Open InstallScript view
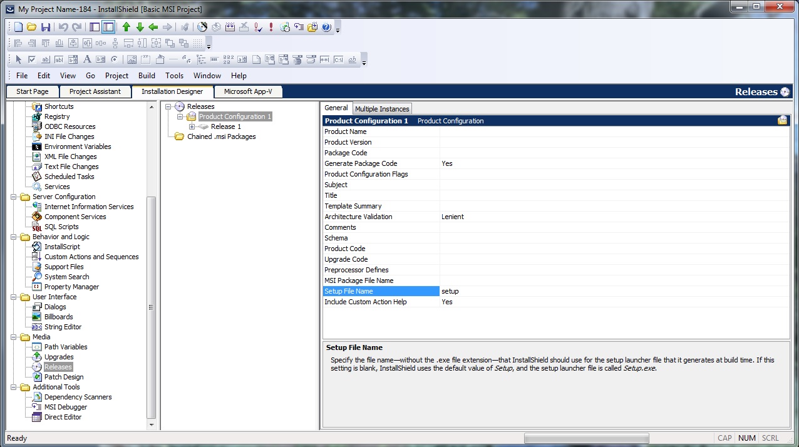 [x=62, y=247]
